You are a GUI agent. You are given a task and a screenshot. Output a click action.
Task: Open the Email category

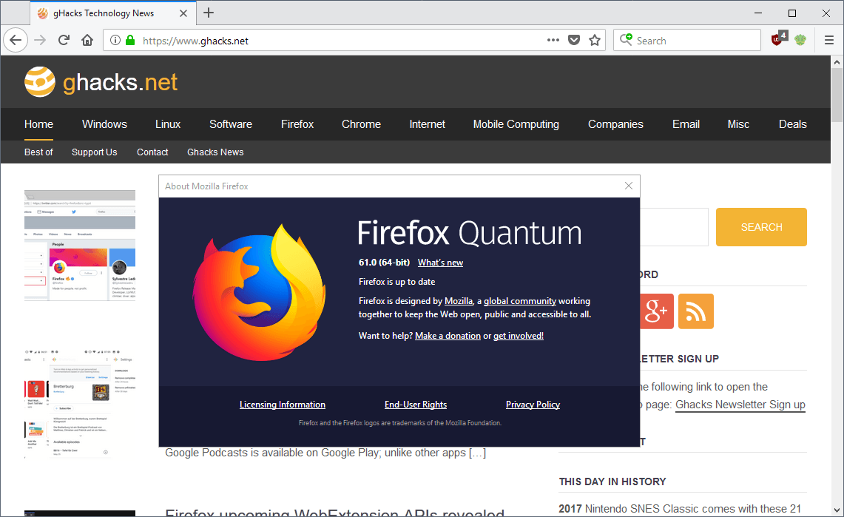(x=686, y=124)
